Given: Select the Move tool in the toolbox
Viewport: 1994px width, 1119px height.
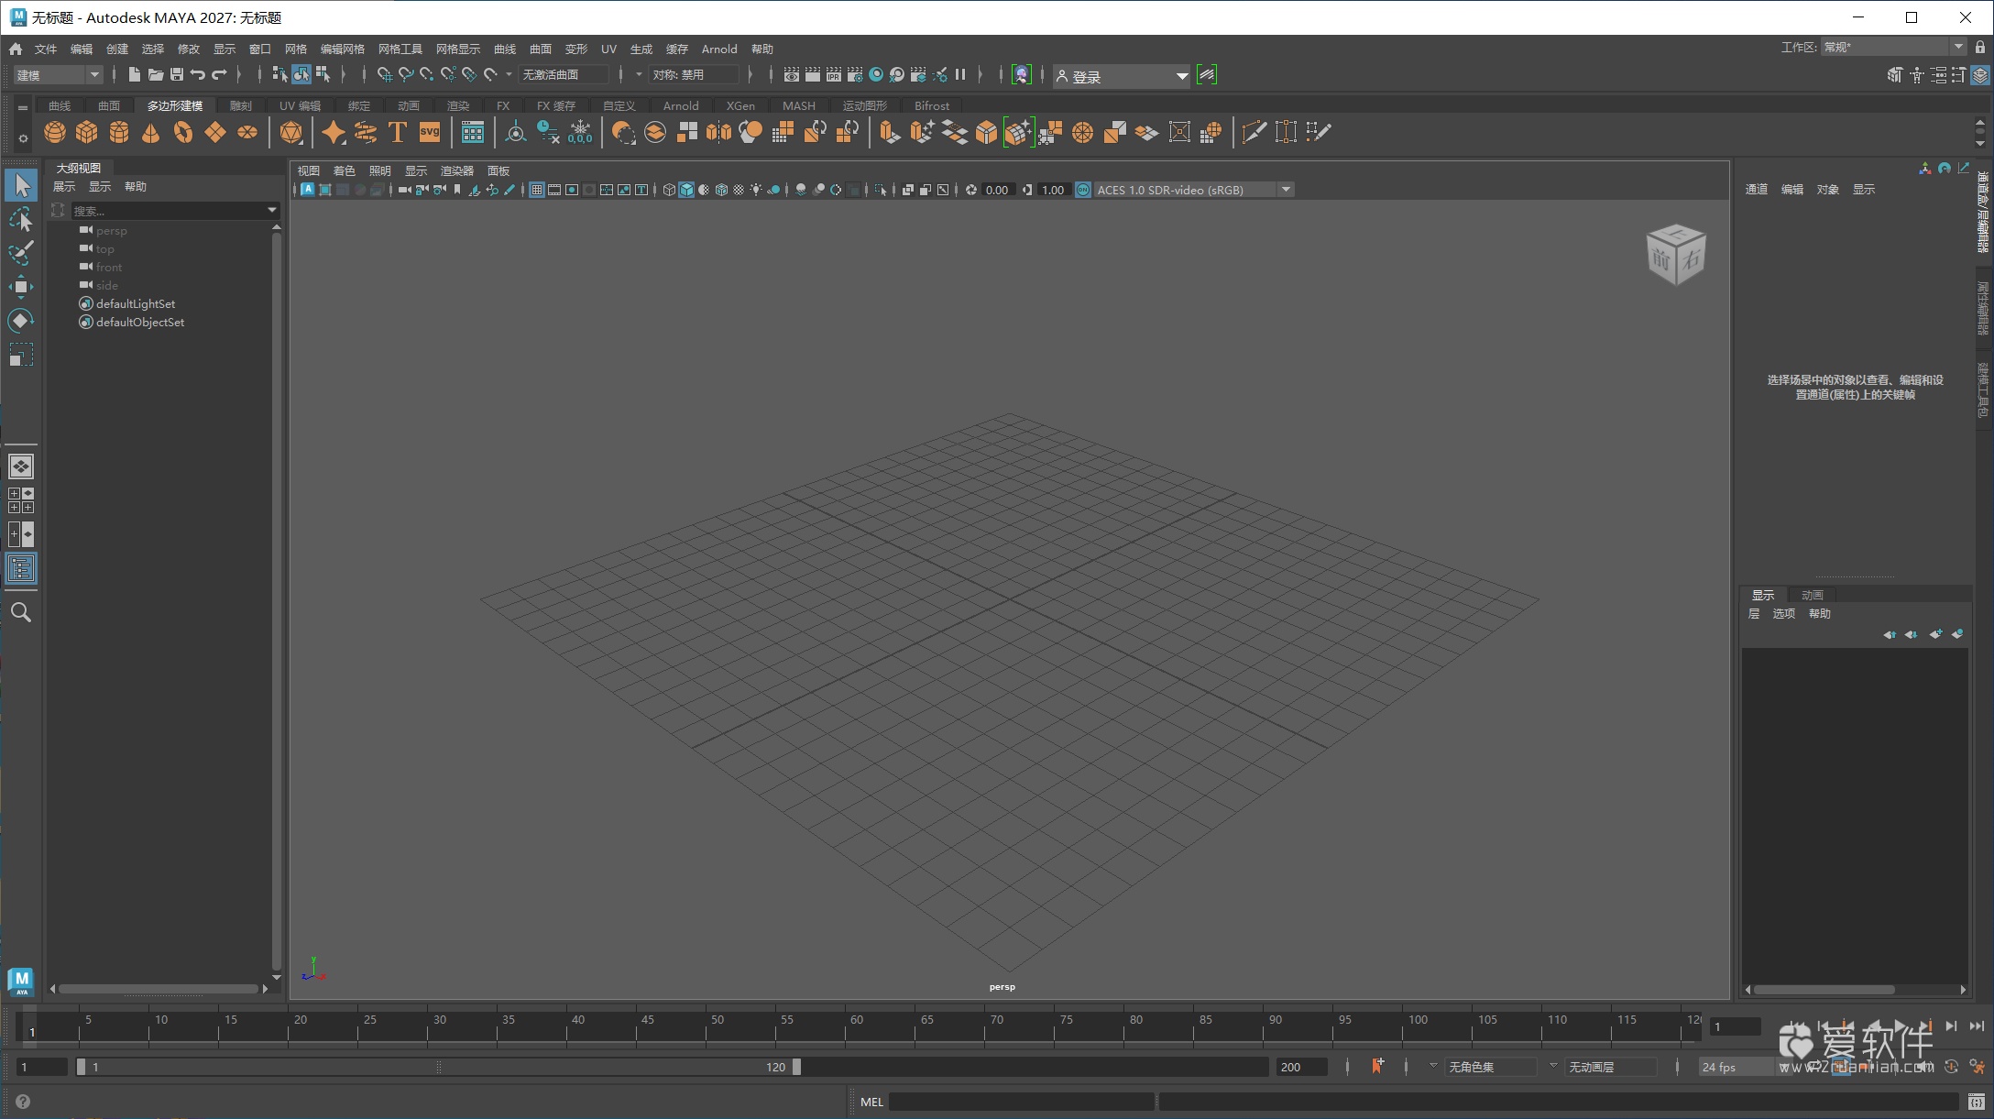Looking at the screenshot, I should (x=22, y=286).
